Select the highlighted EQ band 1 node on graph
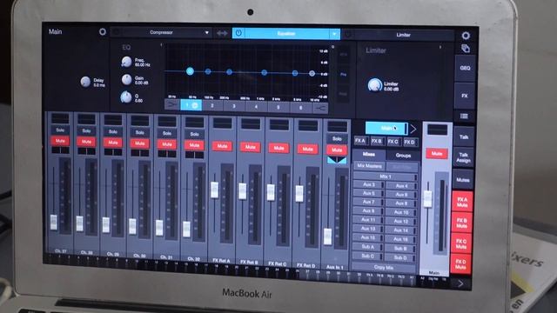 pos(190,71)
